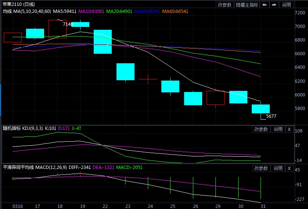
Task: Close the MACD indicator panel
Action: pos(289,168)
